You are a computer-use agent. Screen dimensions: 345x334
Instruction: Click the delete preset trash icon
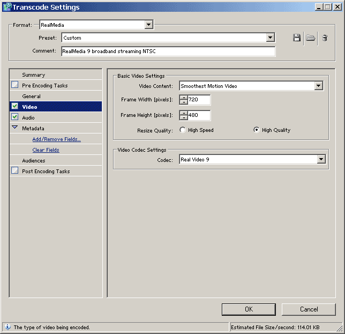pyautogui.click(x=325, y=38)
